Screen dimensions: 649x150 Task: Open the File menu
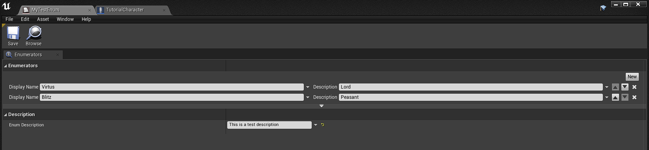9,19
